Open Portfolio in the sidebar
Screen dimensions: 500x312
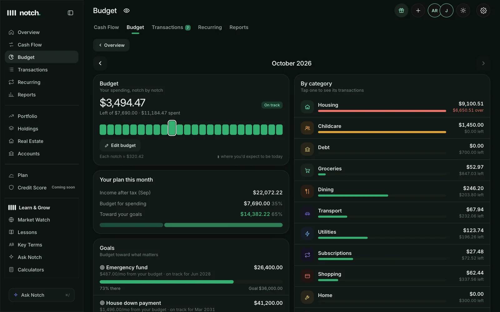click(x=42, y=116)
